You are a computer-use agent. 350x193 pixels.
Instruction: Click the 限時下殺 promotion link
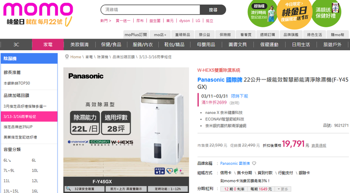240,96
